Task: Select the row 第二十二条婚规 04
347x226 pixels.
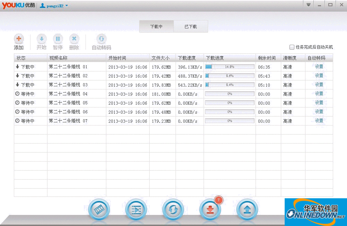Action: (x=68, y=94)
